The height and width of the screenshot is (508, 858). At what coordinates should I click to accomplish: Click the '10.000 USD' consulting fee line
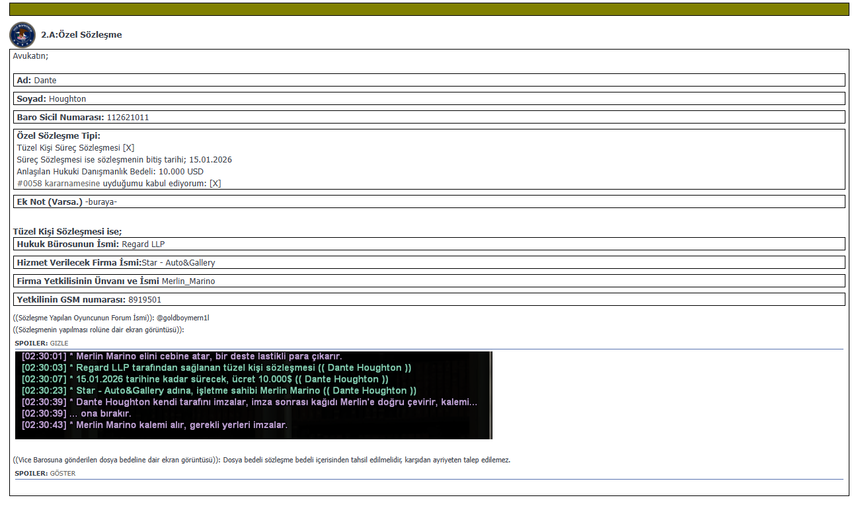[x=110, y=171]
